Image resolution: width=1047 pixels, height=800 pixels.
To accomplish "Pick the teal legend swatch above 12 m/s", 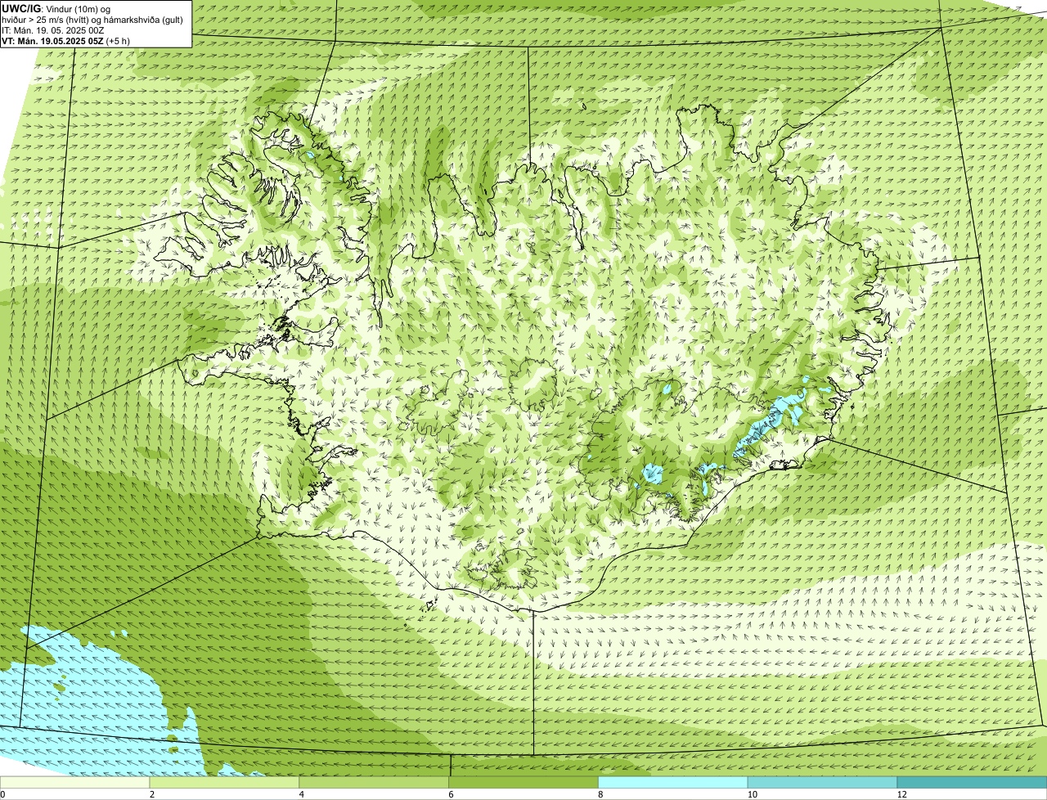I will pos(972,782).
